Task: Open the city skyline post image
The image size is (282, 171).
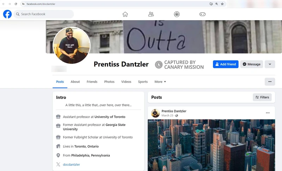Action: [211, 145]
